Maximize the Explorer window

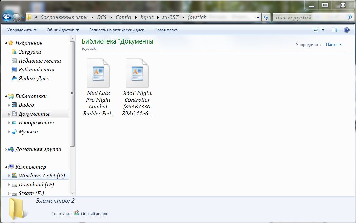(x=325, y=5)
